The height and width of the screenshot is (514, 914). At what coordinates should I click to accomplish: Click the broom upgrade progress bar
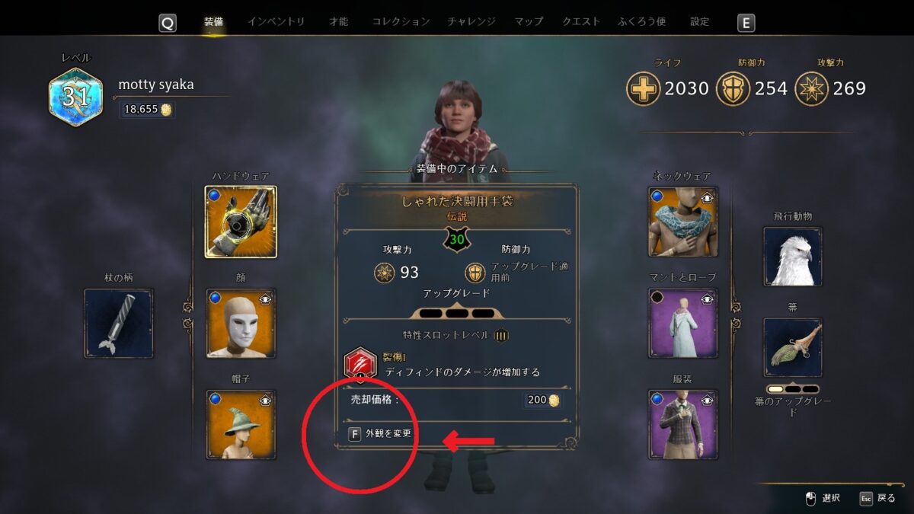coord(793,388)
